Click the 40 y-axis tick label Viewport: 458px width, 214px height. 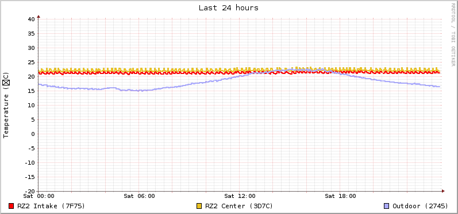31,20
